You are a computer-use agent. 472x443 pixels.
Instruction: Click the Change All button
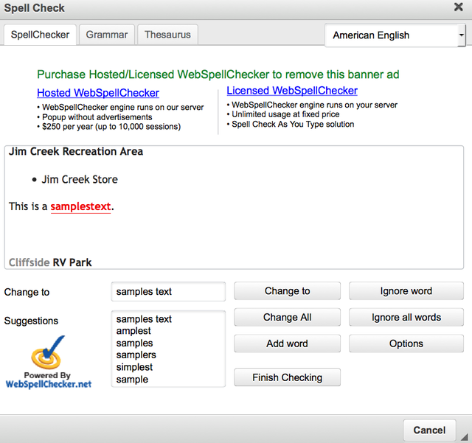(287, 318)
